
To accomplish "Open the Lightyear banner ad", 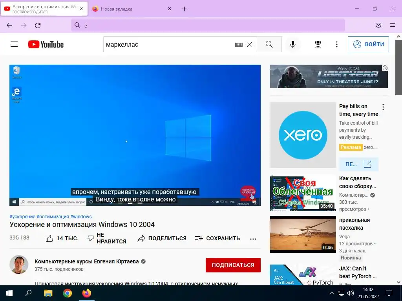I will pos(329,76).
